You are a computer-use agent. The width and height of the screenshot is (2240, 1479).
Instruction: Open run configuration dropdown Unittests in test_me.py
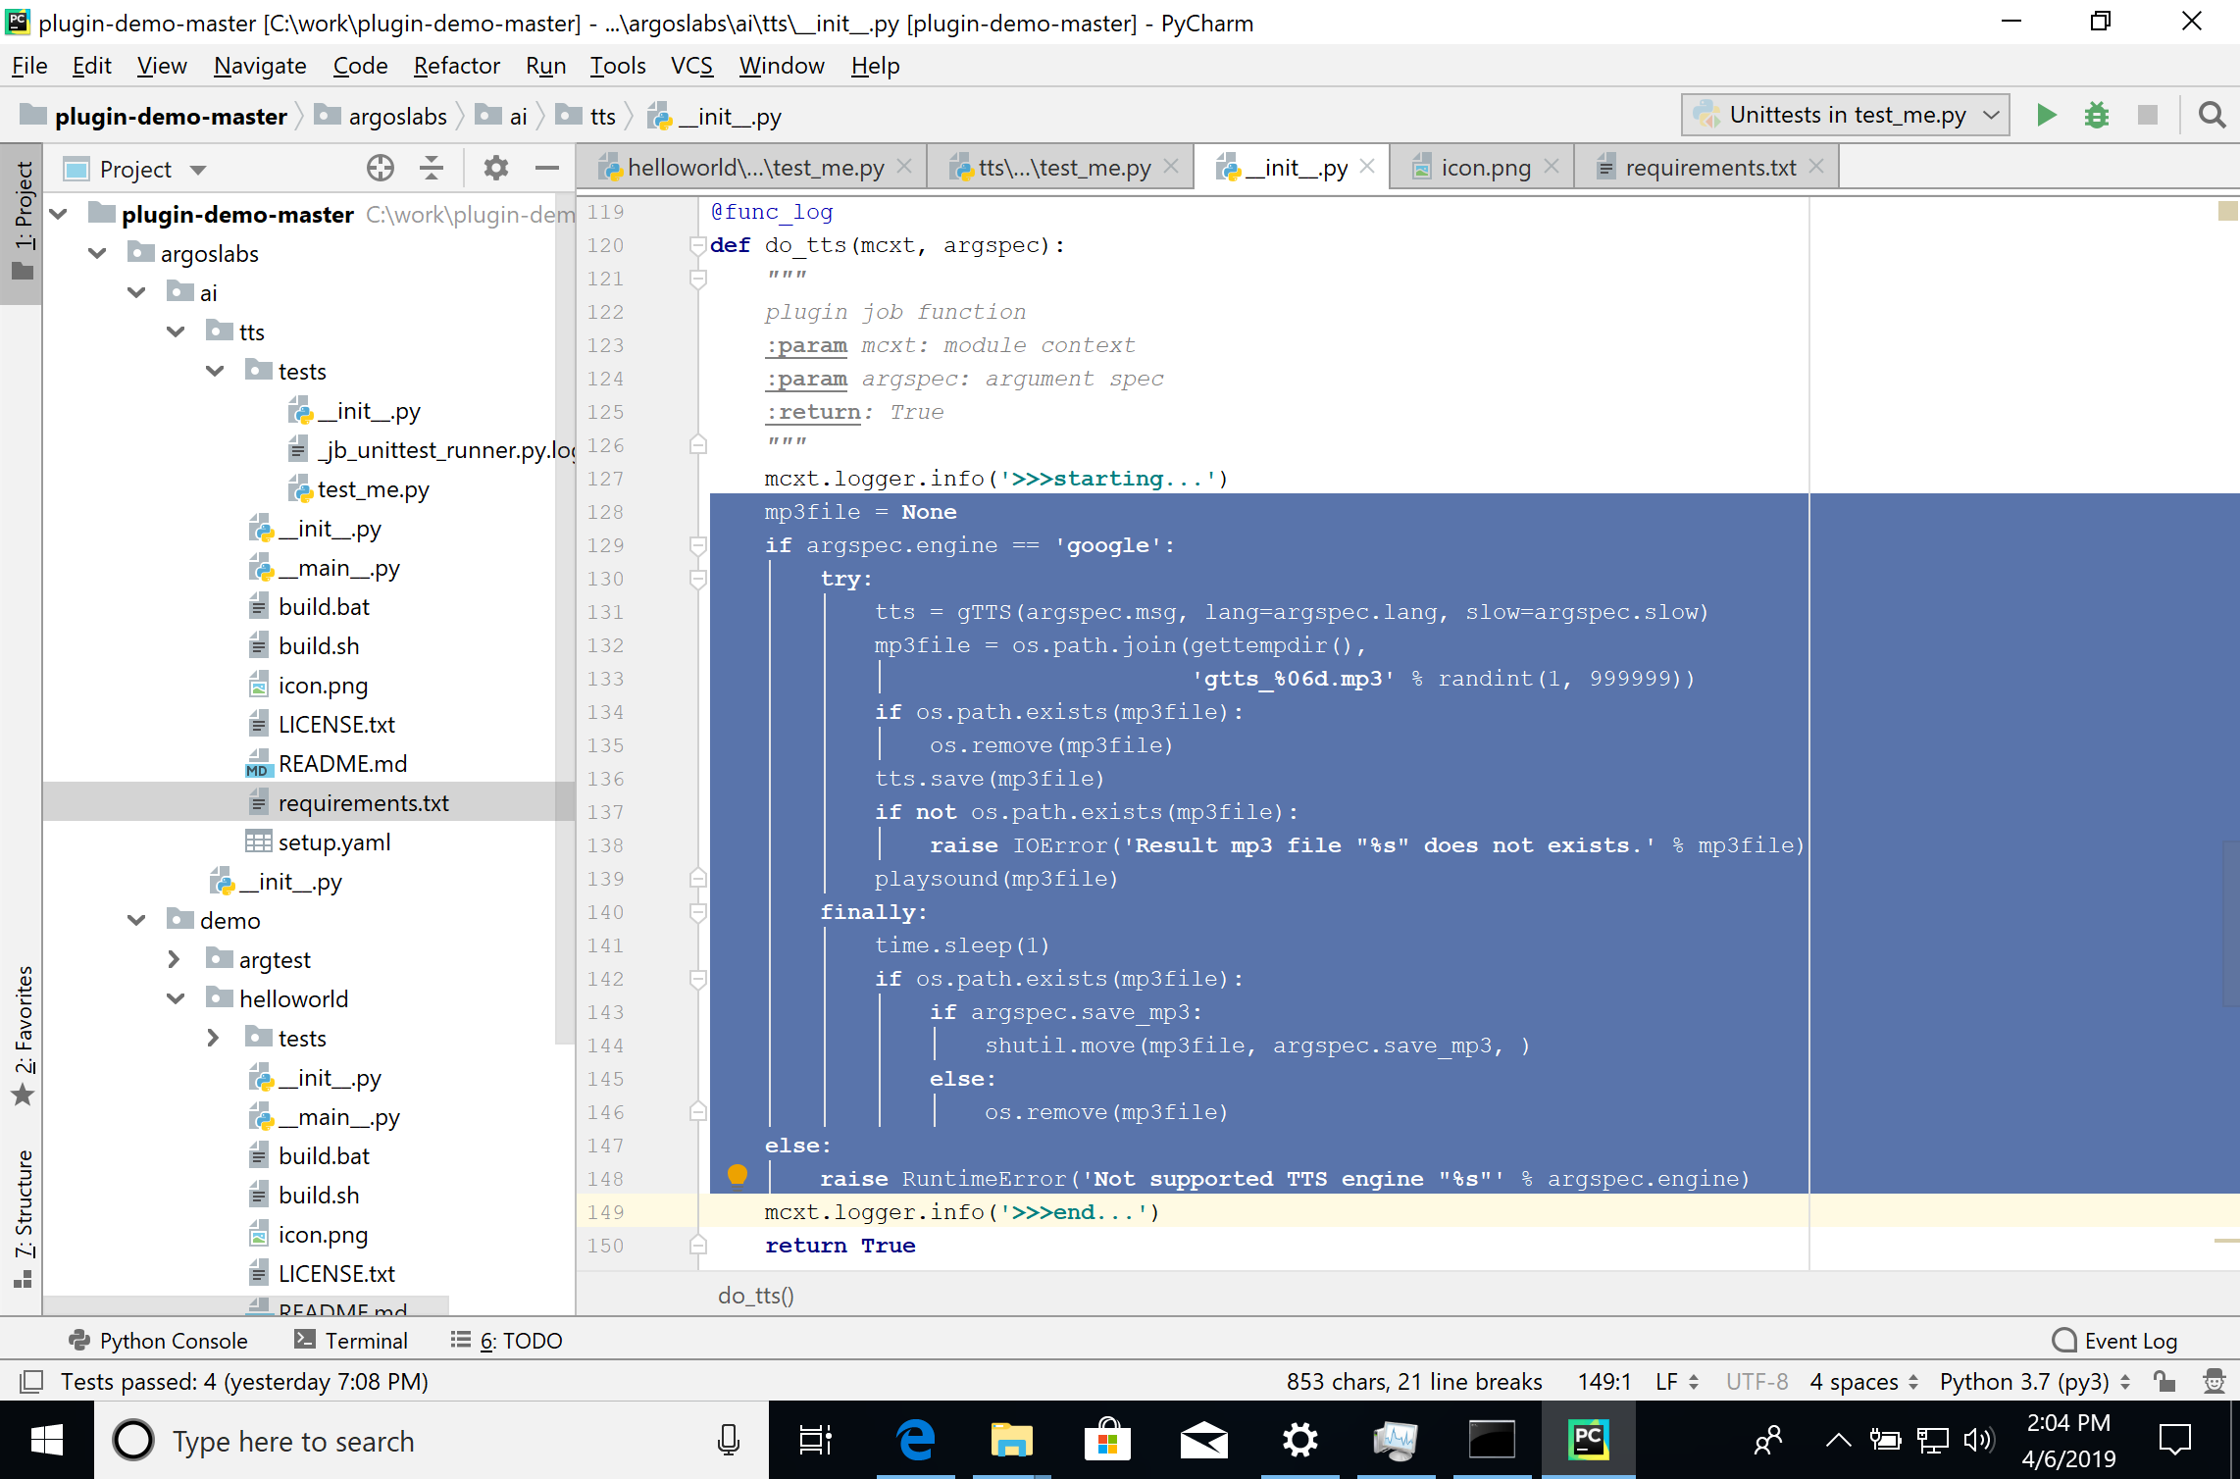pyautogui.click(x=1845, y=116)
